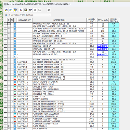Click magnifier icon in FLAT HEAD SOCKET SCREW row
Viewport: 130px width, 130px height.
click(x=9, y=29)
